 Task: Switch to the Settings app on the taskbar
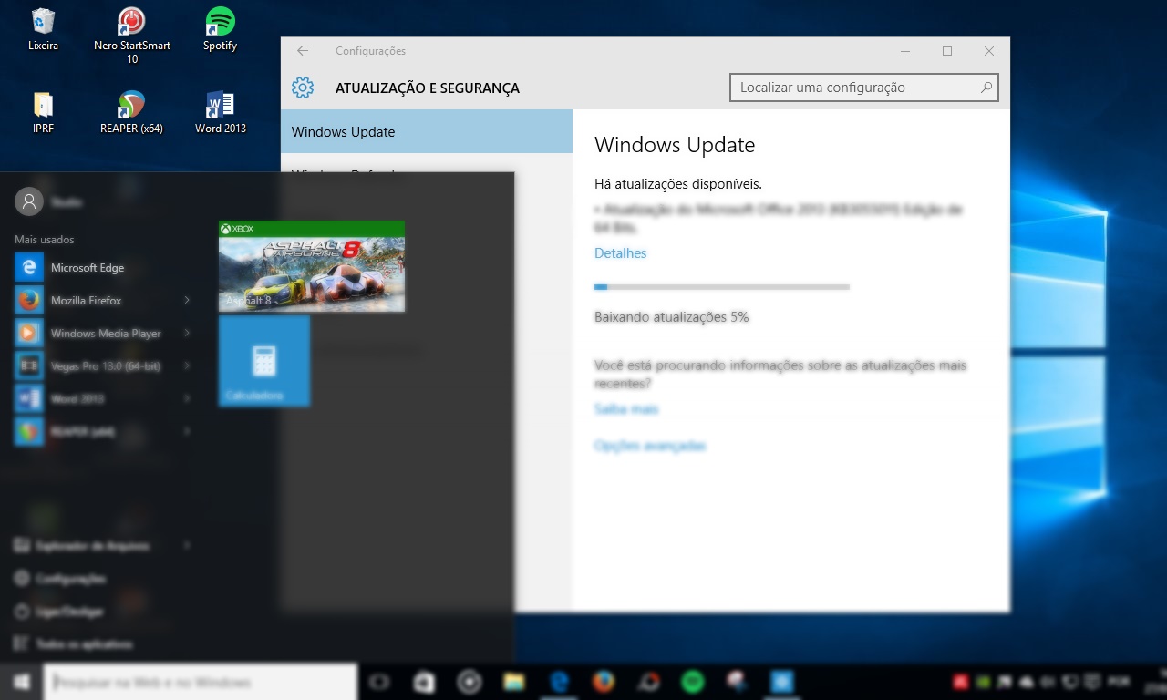tap(782, 682)
